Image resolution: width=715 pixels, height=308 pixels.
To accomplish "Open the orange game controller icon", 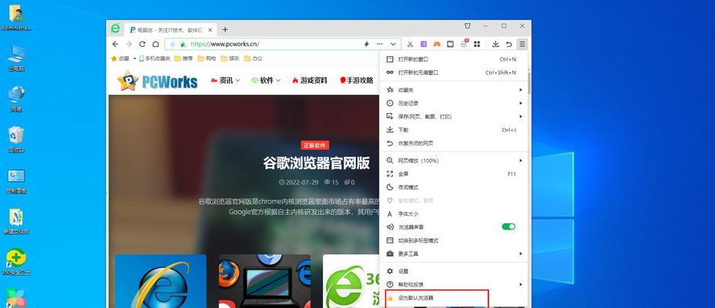I will (437, 44).
